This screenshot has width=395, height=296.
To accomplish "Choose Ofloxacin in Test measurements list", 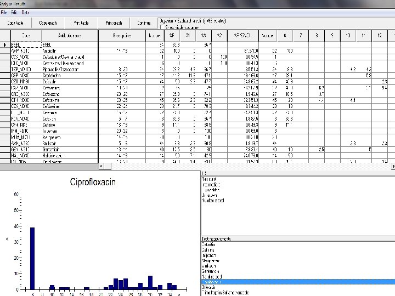I will (209, 287).
